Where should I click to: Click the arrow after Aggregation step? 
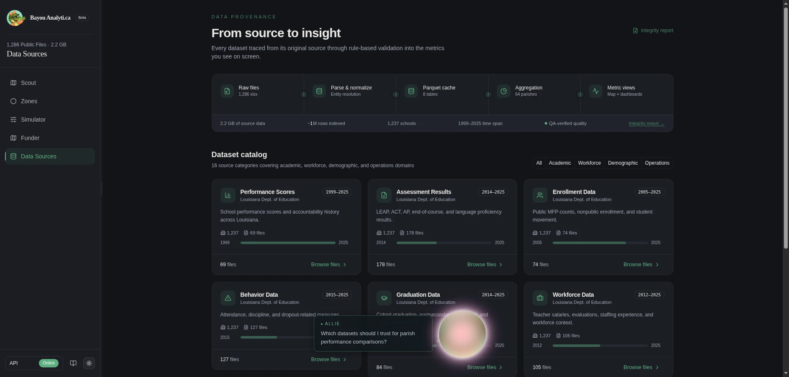pyautogui.click(x=580, y=94)
